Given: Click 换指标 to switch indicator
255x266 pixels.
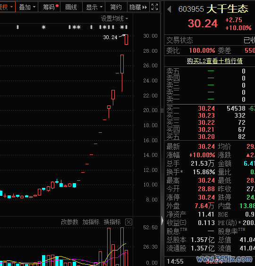Looking at the screenshot, I should [x=112, y=222].
